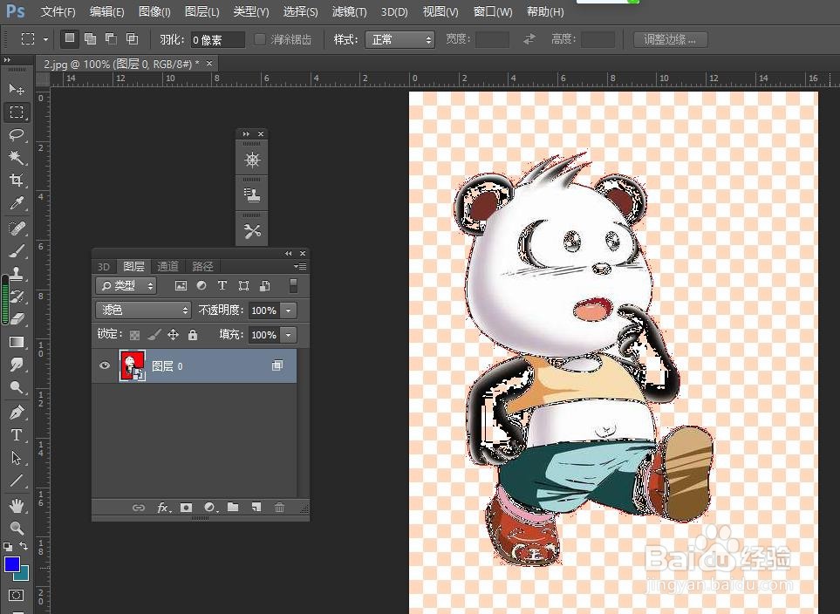This screenshot has height=614, width=840.
Task: Toggle lock transparent pixels
Action: [x=135, y=335]
